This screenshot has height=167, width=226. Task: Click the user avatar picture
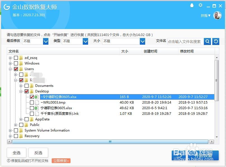pyautogui.click(x=218, y=15)
